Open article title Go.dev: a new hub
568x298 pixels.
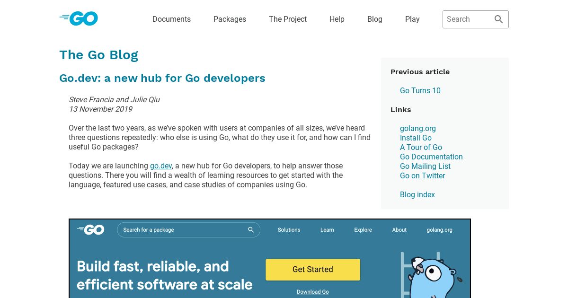[x=162, y=78]
